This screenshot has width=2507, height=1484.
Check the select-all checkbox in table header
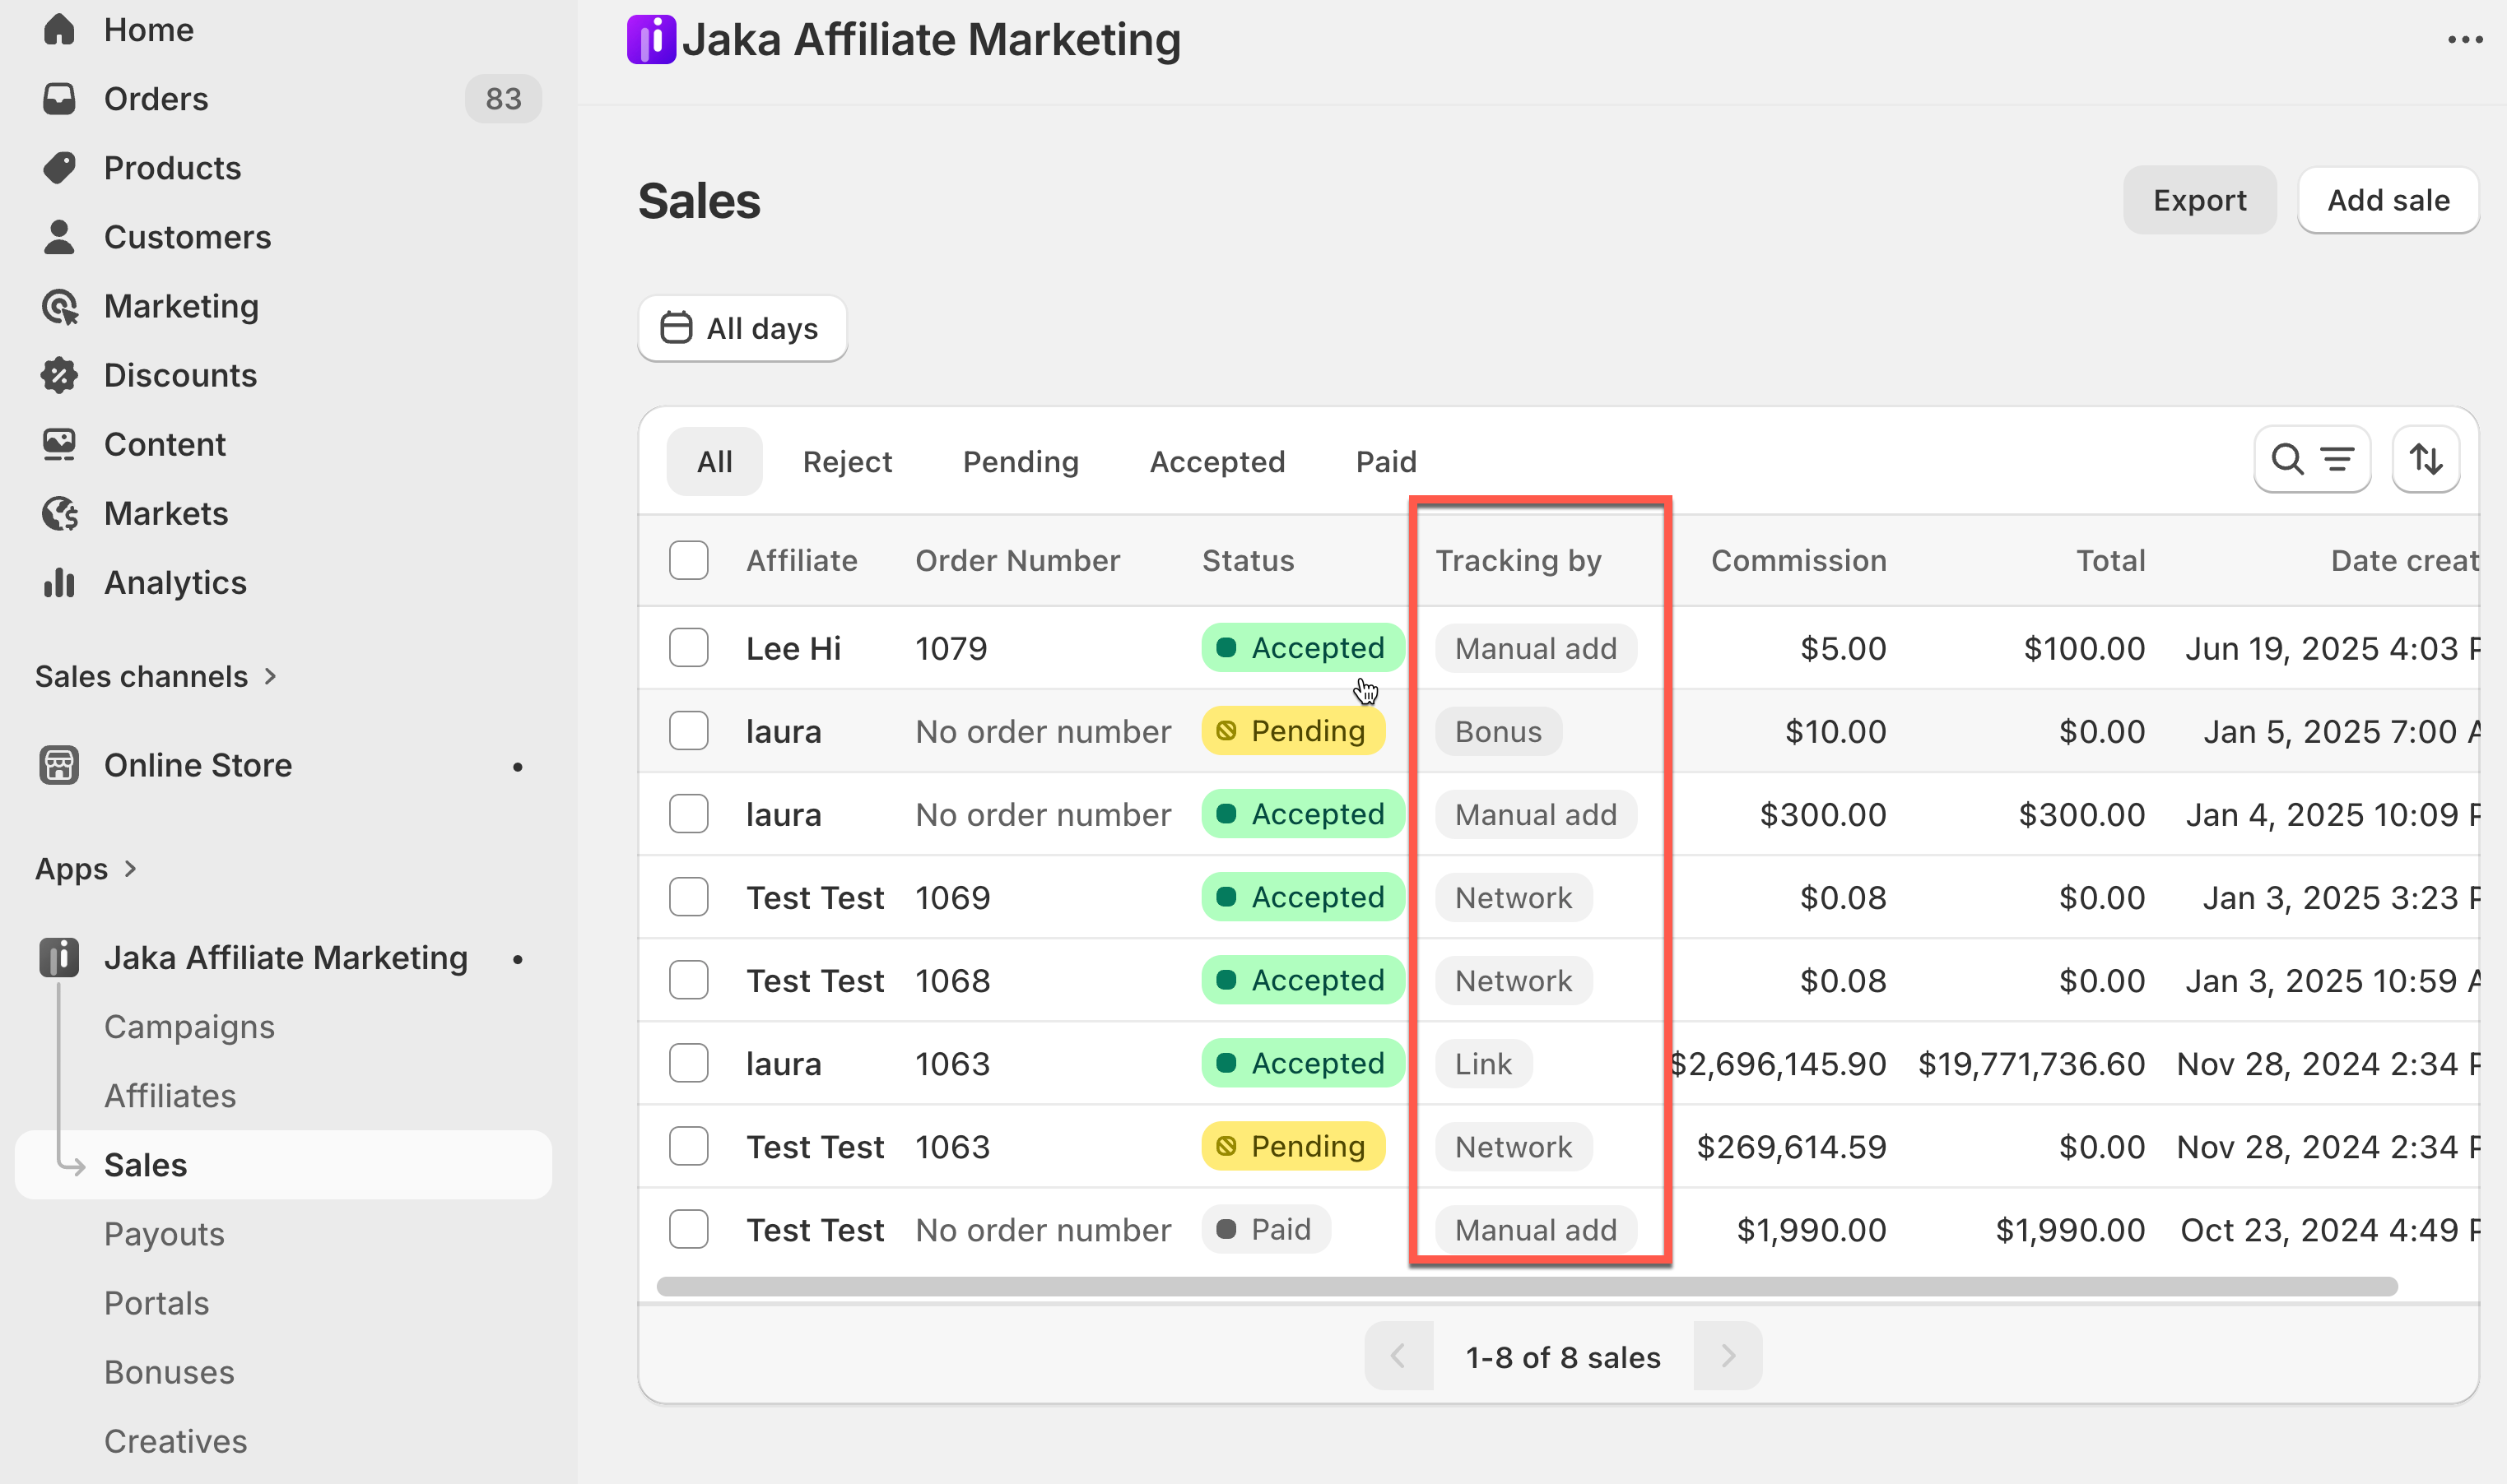[688, 560]
